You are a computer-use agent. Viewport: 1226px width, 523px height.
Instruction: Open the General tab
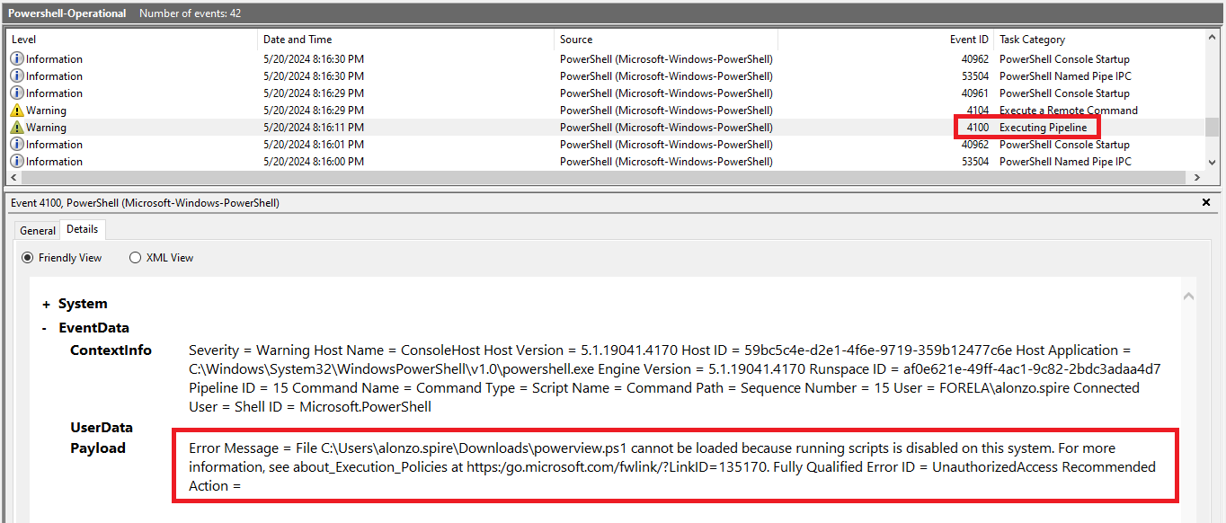pyautogui.click(x=38, y=231)
